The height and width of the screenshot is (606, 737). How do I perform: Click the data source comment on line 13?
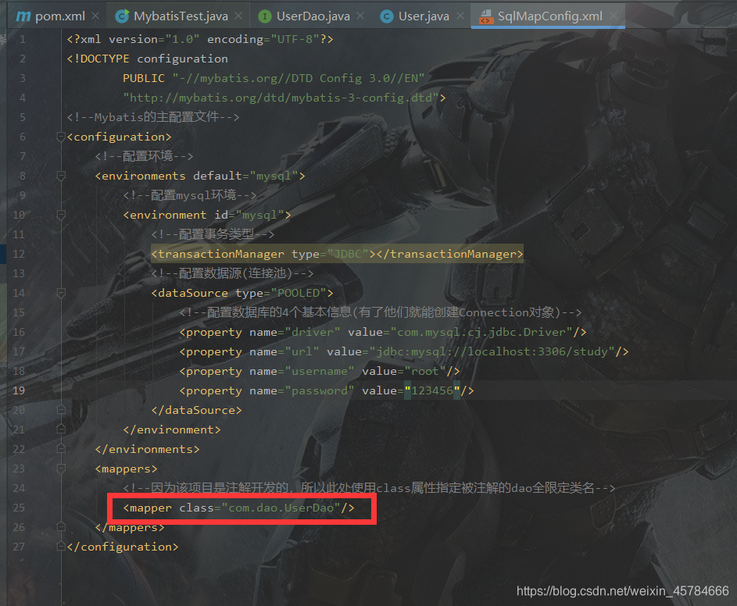[x=232, y=273]
